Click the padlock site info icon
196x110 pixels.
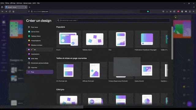[x=32, y=12]
